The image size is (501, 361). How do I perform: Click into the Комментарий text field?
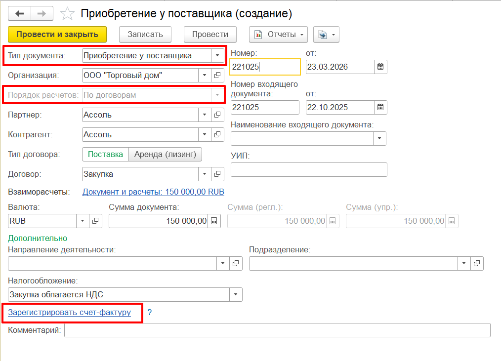(x=277, y=330)
